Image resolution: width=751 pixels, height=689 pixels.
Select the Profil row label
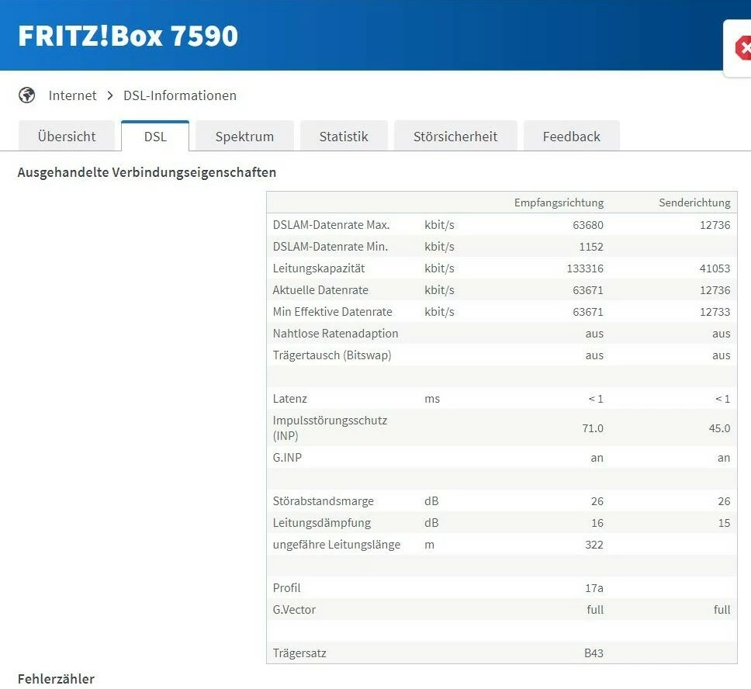coord(286,588)
